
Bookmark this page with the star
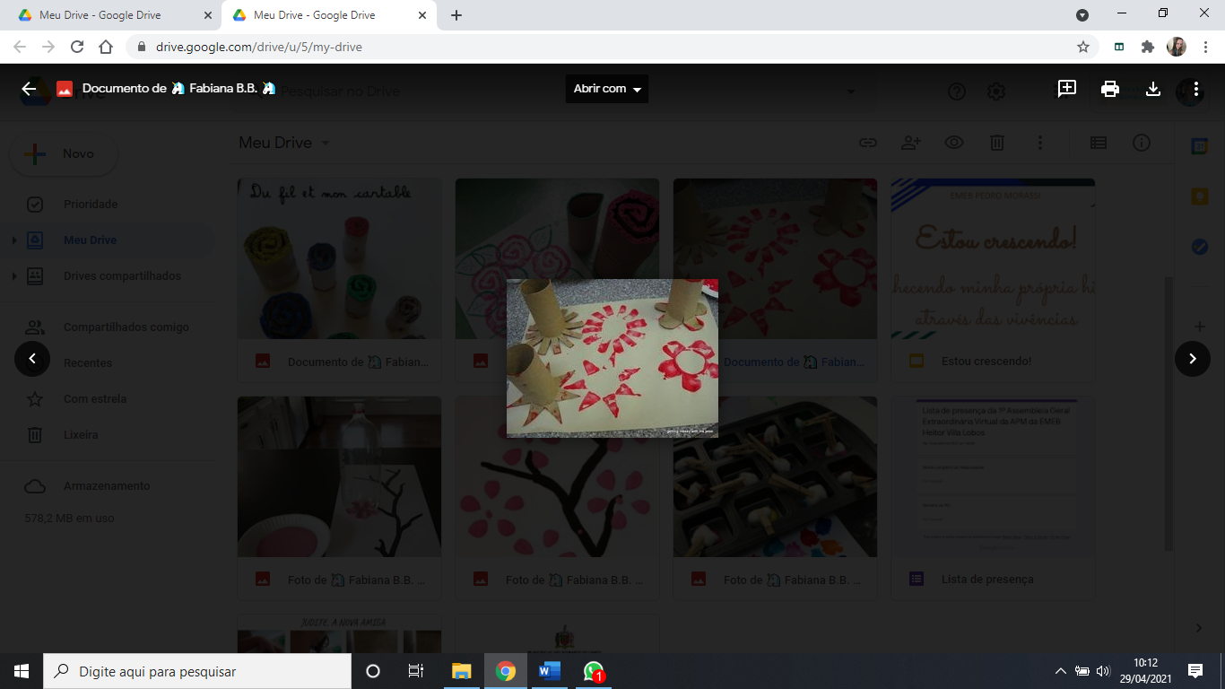pyautogui.click(x=1083, y=47)
